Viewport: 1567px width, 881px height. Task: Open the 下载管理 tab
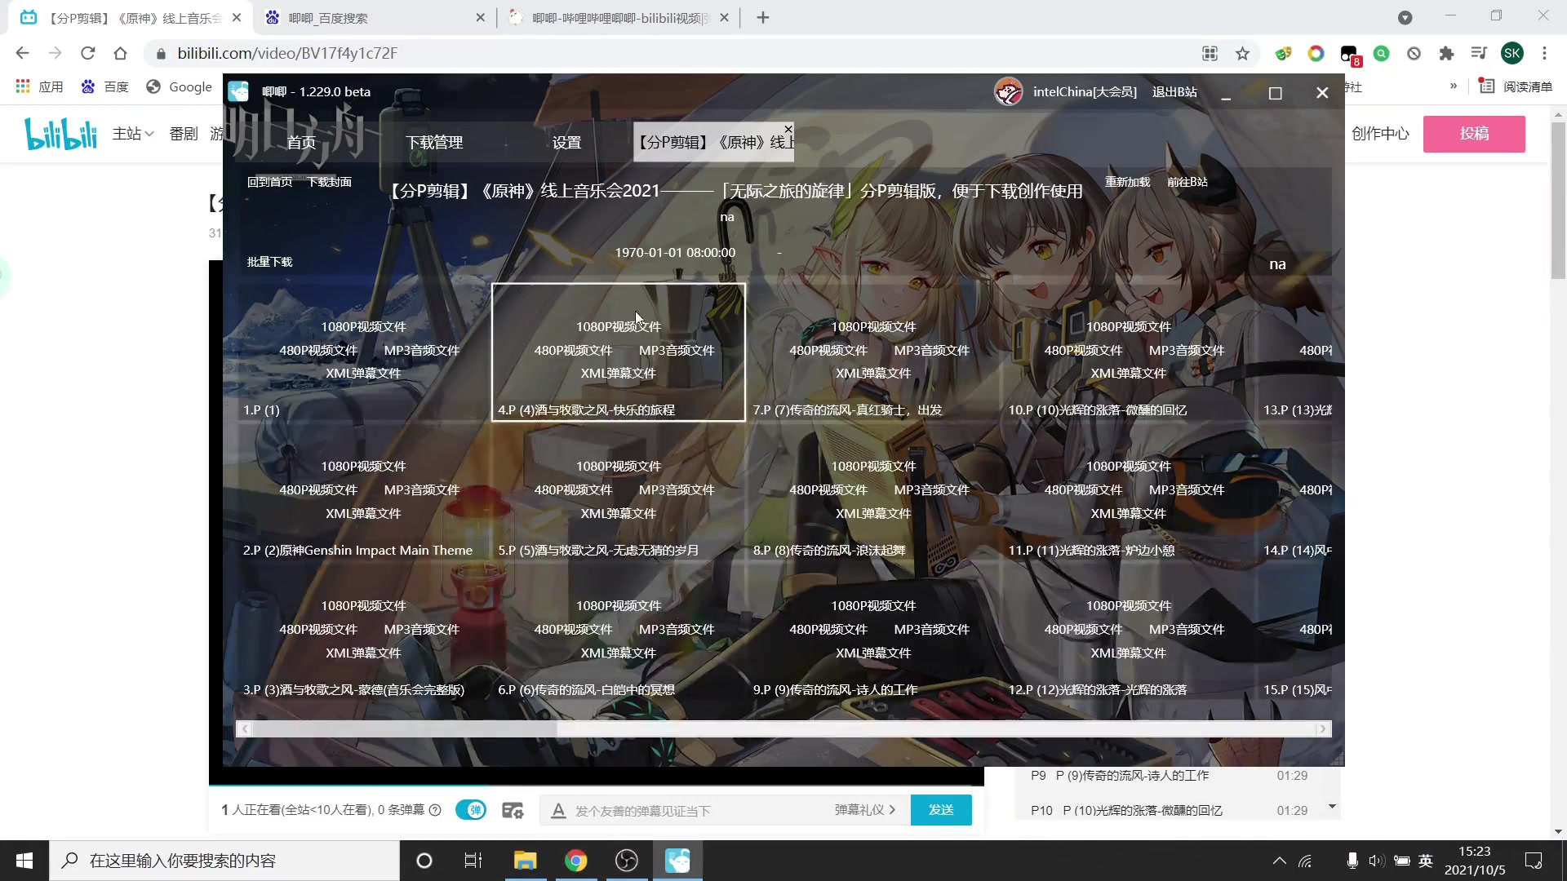pos(434,143)
